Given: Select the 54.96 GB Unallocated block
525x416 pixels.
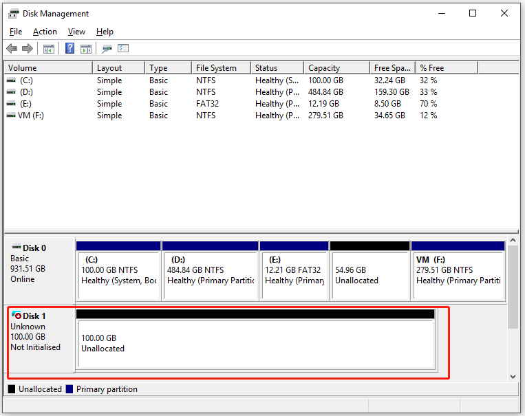Looking at the screenshot, I should (x=370, y=270).
